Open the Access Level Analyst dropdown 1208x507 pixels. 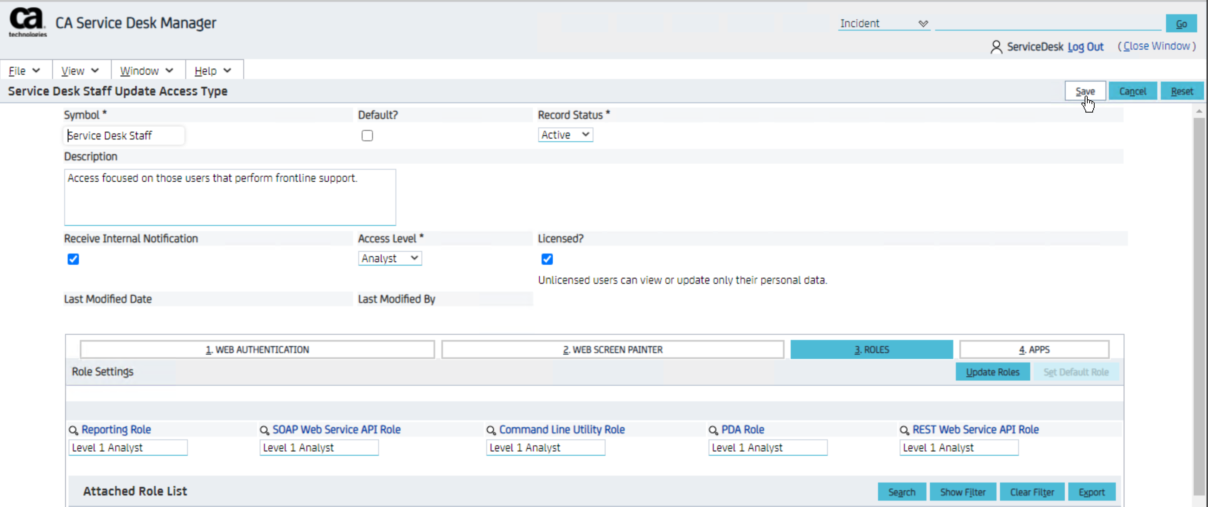point(390,258)
